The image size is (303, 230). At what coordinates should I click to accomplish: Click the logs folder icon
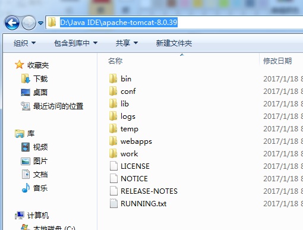coord(113,116)
